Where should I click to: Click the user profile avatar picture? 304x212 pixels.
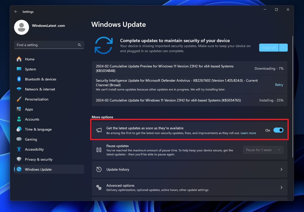point(22,27)
